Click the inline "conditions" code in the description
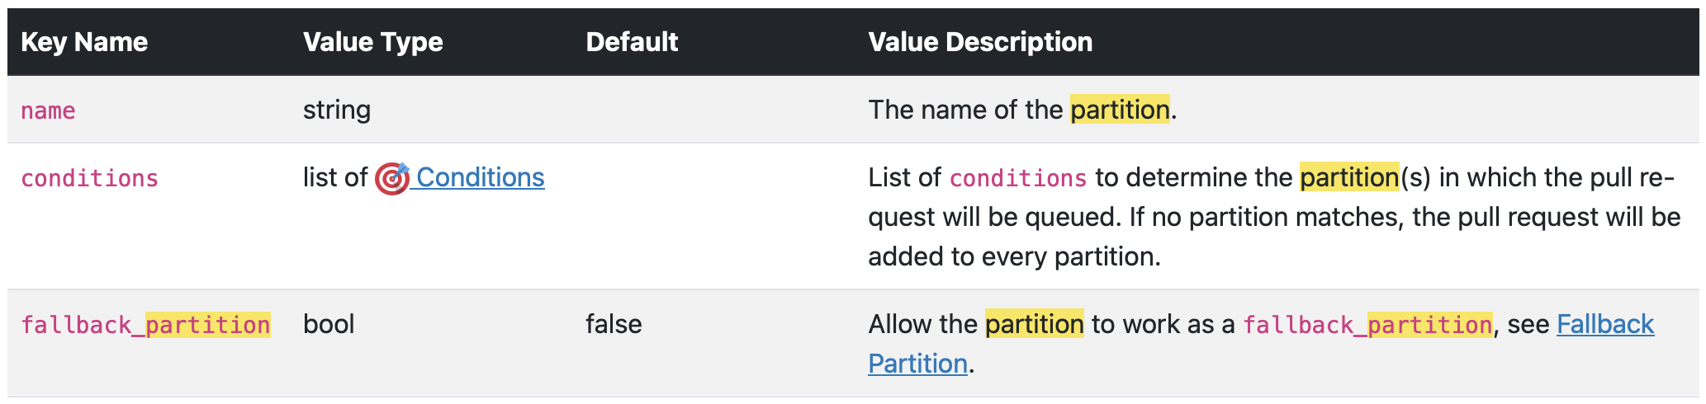The image size is (1706, 404). 1018,178
